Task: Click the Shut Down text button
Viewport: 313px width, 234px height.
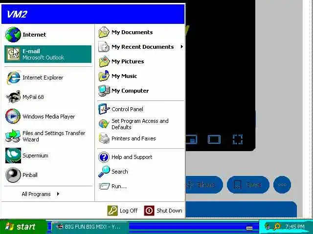Action: [169, 211]
